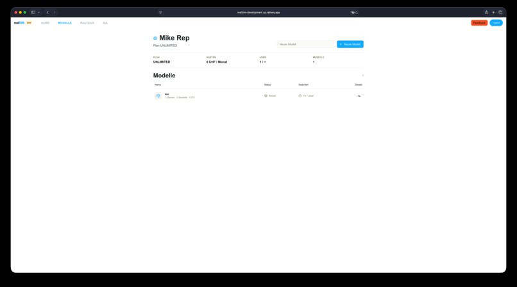Open details arrows icon for test model
The width and height of the screenshot is (517, 287).
pyautogui.click(x=359, y=96)
